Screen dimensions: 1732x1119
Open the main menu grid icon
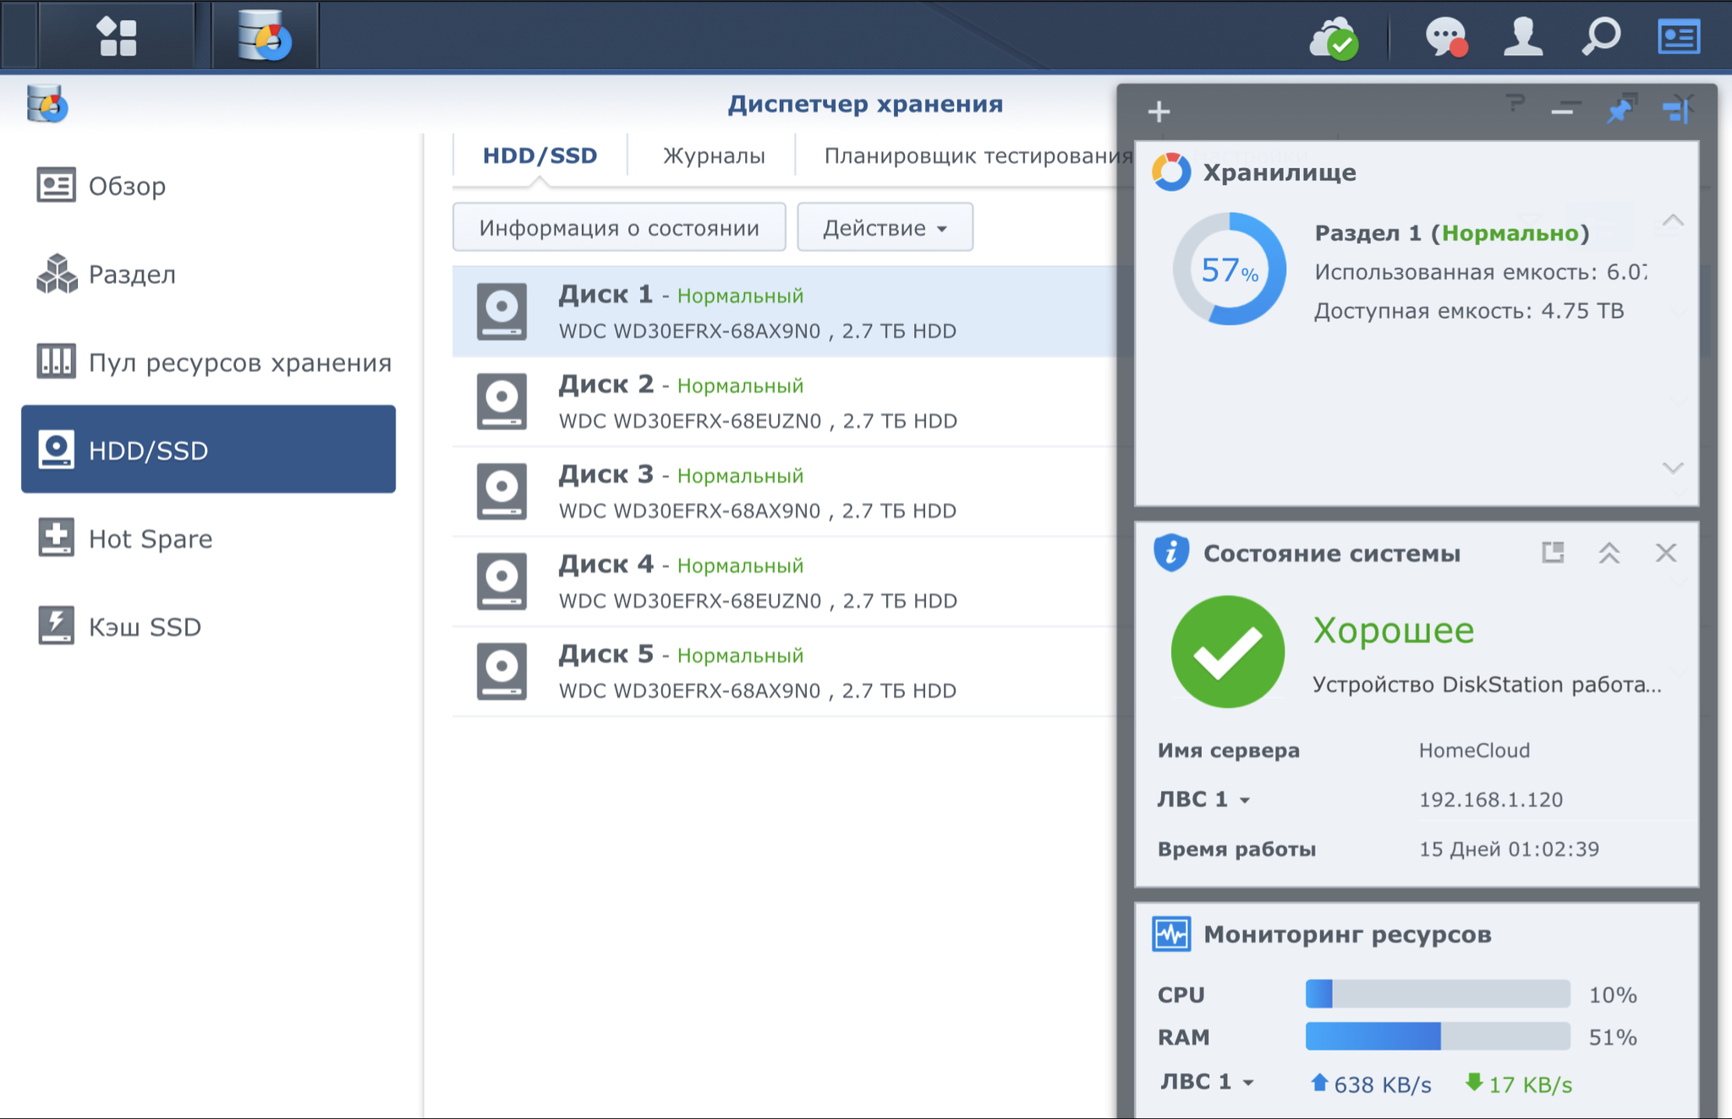117,36
